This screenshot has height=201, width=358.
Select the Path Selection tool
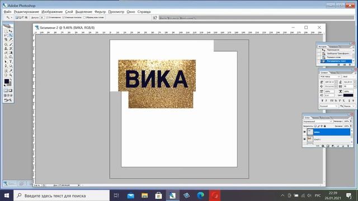(x=6, y=62)
